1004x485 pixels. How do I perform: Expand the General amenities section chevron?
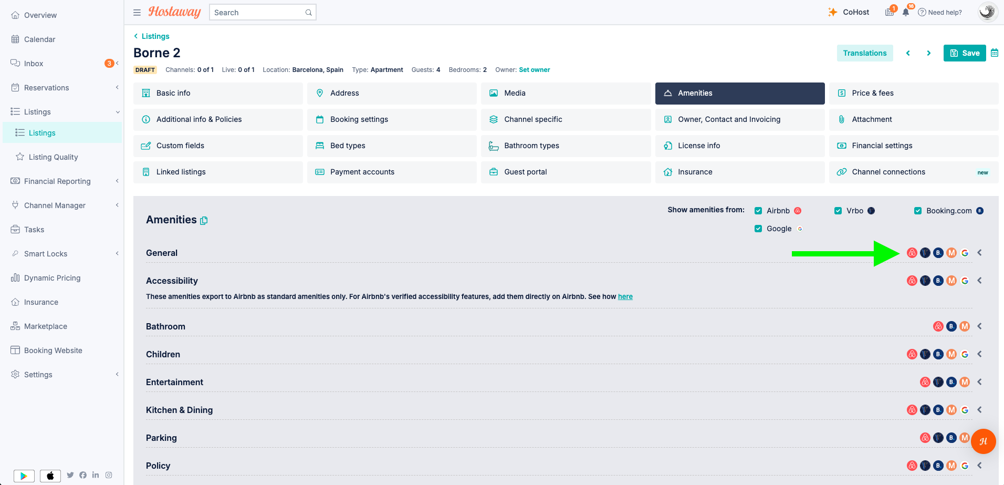click(980, 253)
